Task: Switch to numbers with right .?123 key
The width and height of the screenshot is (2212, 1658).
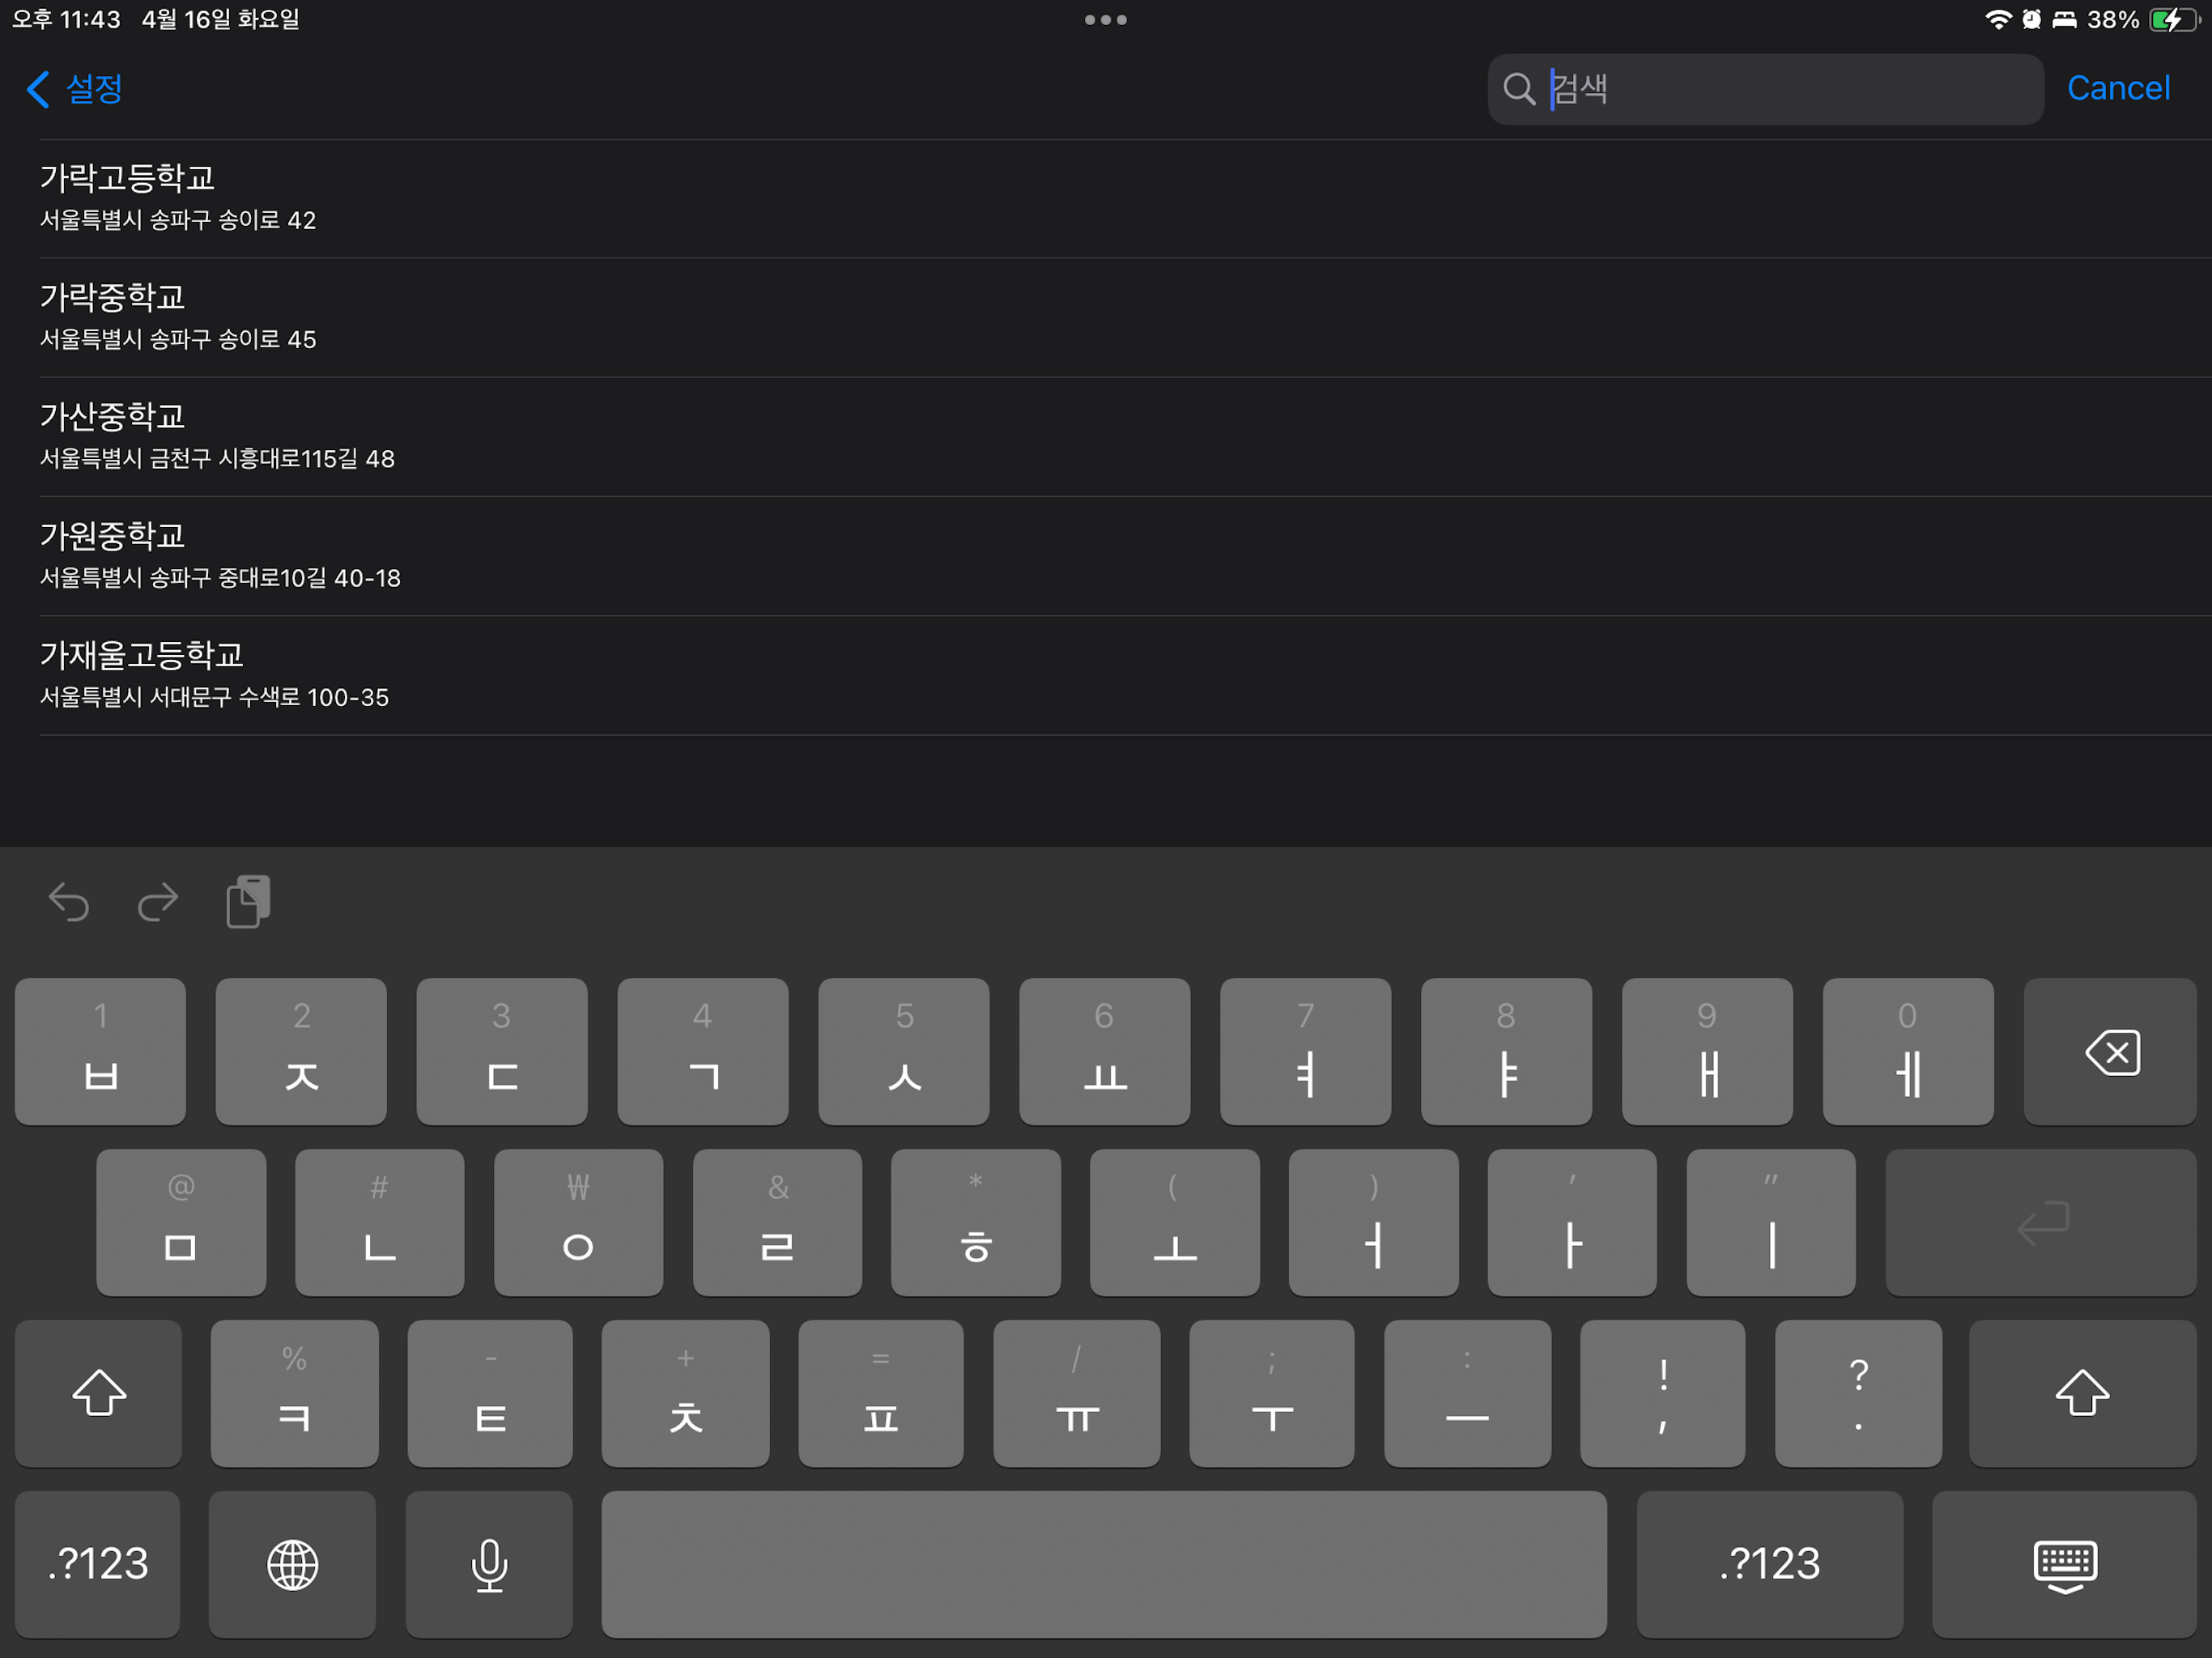Action: (x=1769, y=1564)
